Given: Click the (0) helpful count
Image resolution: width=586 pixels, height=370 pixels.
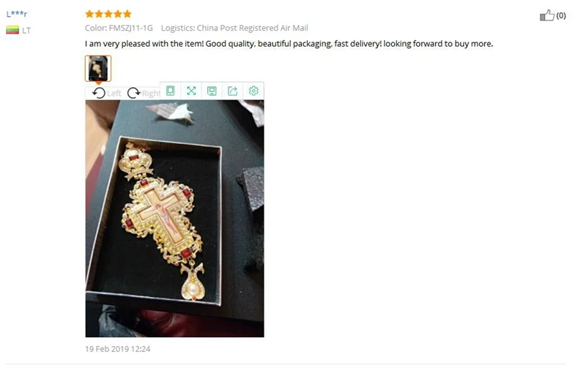Looking at the screenshot, I should [561, 15].
